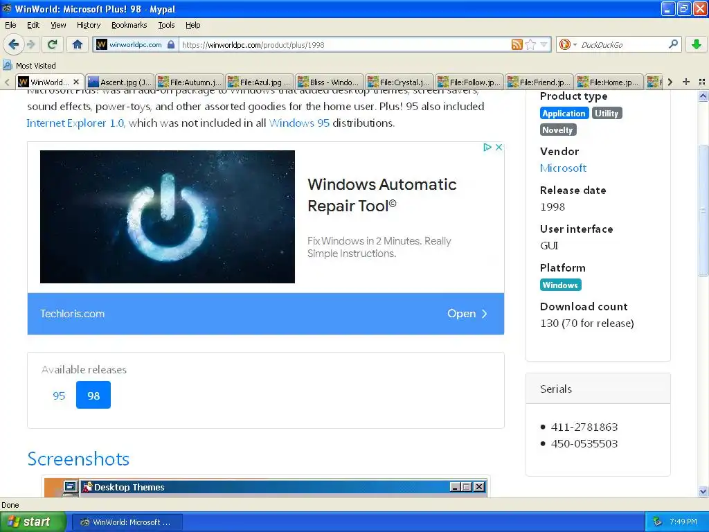Click the Novelty product type tag
Viewport: 709px width, 532px height.
[557, 130]
